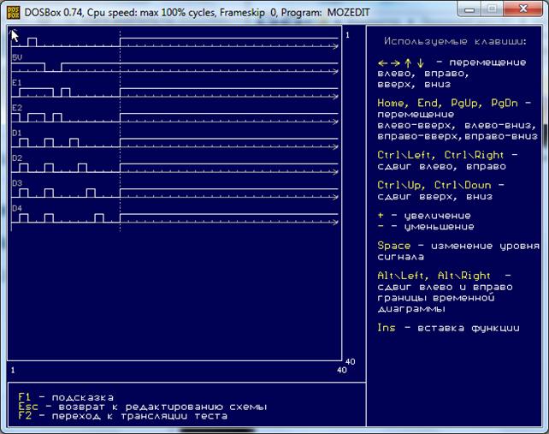Click the last short pulse on the D3 waveform
The height and width of the screenshot is (434, 549).
[x=91, y=193]
